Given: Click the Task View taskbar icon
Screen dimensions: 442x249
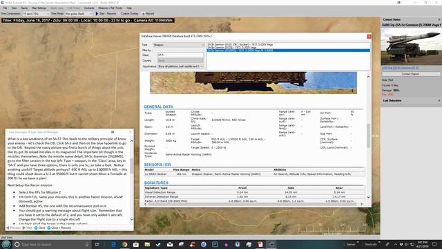Looking at the screenshot, I should point(97,244).
